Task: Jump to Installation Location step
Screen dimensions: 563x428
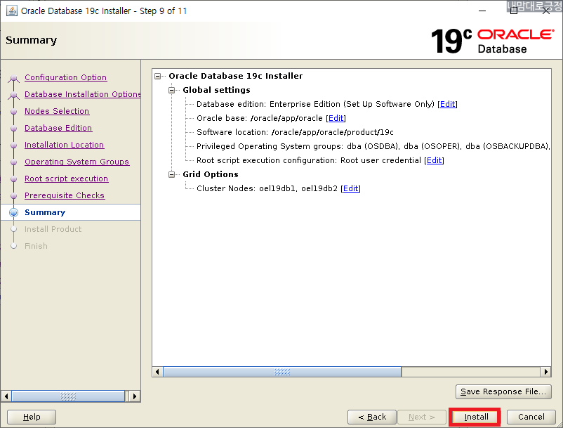Action: (65, 145)
